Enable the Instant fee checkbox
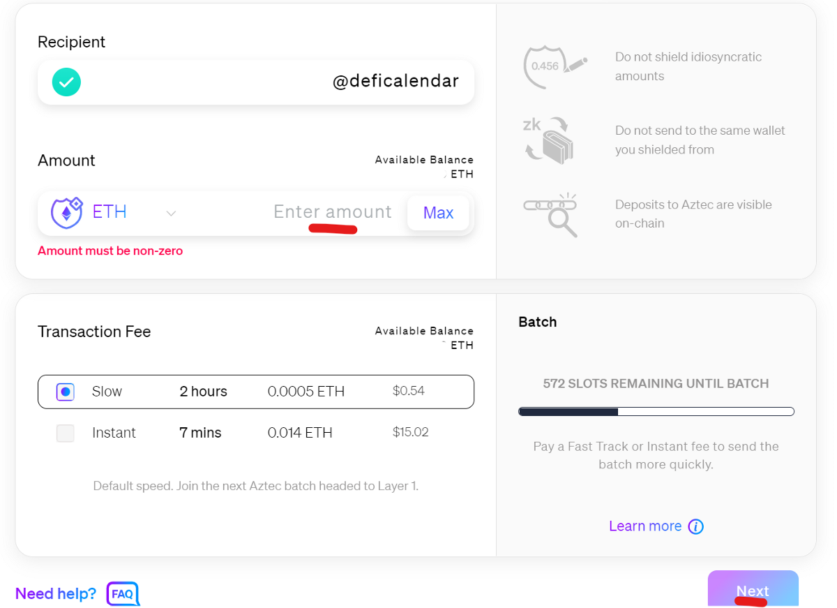 [65, 433]
